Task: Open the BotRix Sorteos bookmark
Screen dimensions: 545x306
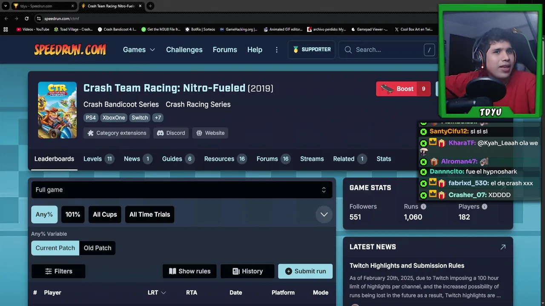Action: (200, 29)
